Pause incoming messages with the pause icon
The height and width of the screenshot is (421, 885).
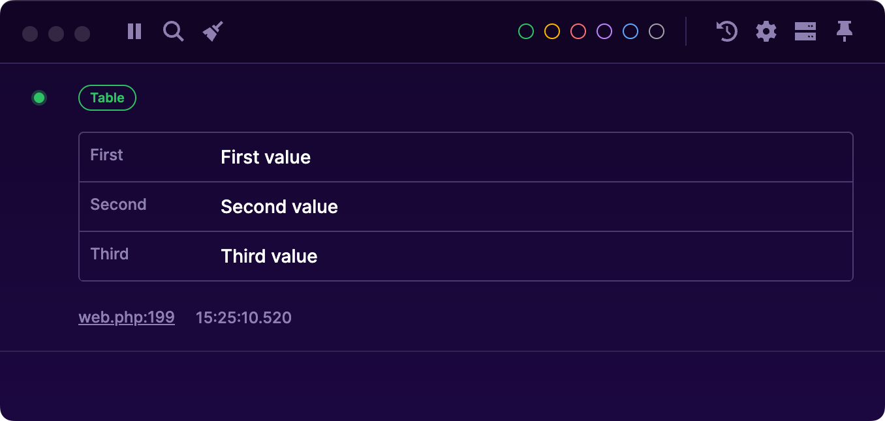pyautogui.click(x=134, y=31)
